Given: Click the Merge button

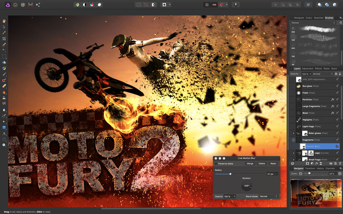Looking at the screenshot, I should [250, 163].
